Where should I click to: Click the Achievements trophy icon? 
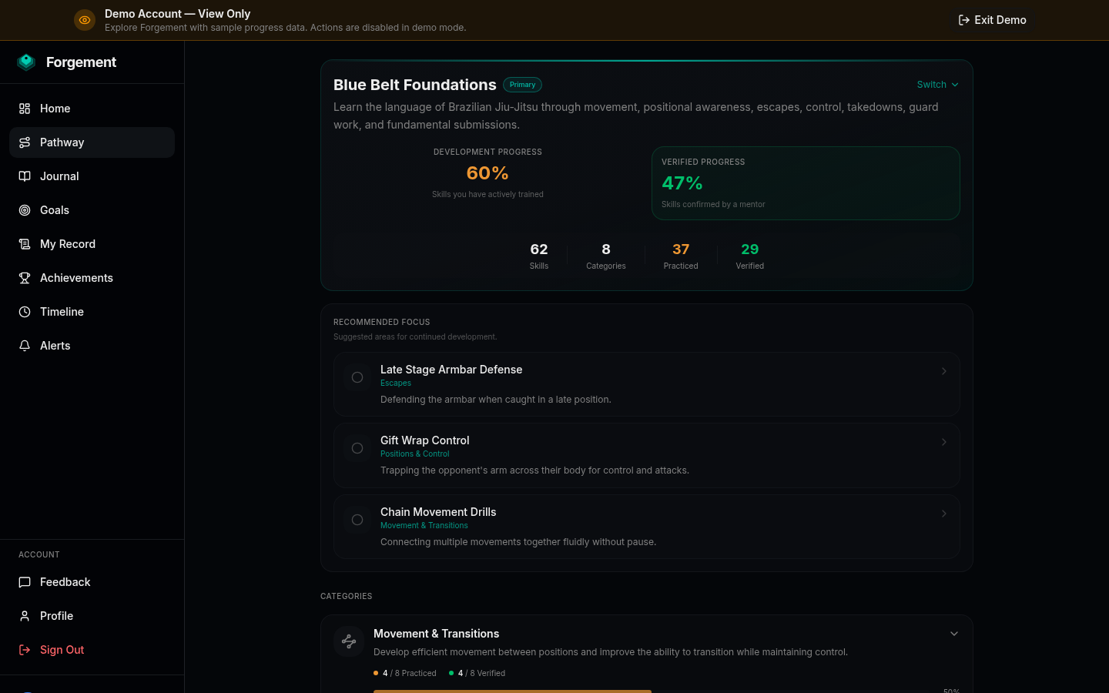pyautogui.click(x=25, y=278)
